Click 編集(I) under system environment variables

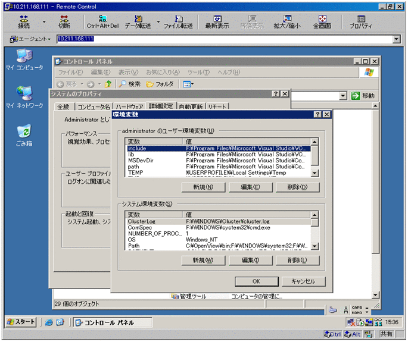pos(250,261)
